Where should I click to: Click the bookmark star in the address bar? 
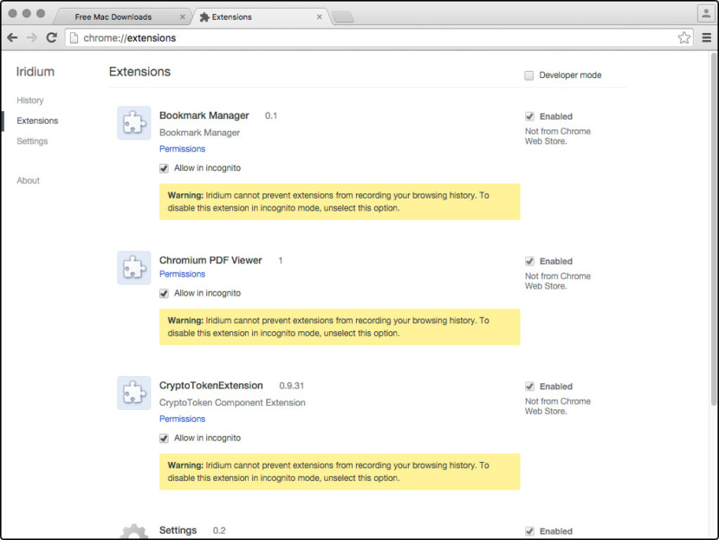(684, 37)
